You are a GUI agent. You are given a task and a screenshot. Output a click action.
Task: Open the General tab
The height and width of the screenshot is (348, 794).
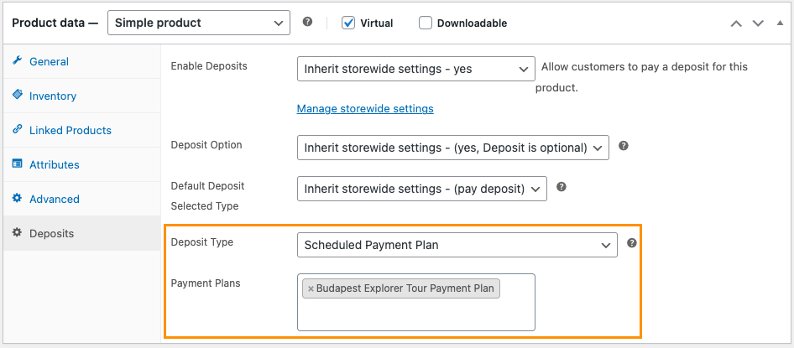pyautogui.click(x=82, y=61)
